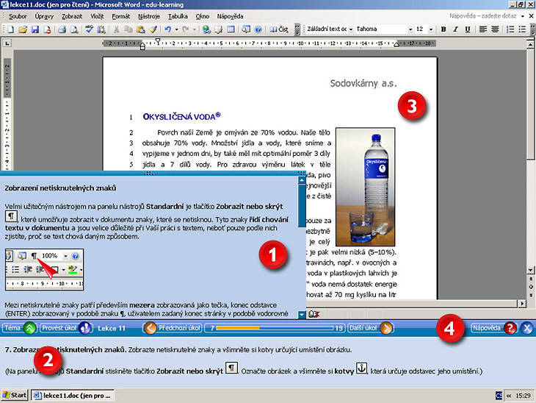Screen dimensions: 536x403
Task: Open the Research tool icon
Action: (101, 29)
